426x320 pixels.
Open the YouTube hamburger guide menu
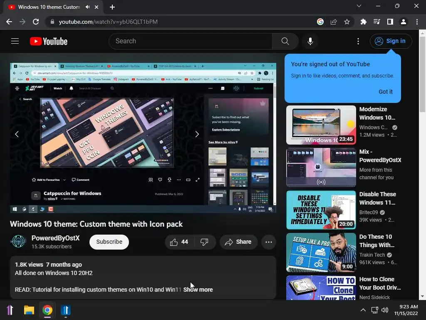pos(15,41)
